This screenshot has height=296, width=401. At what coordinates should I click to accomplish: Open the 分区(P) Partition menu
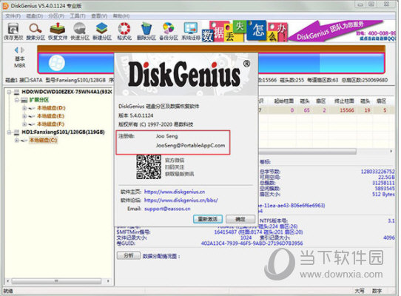[56, 16]
